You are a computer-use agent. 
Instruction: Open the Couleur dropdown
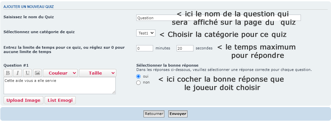coord(61,73)
